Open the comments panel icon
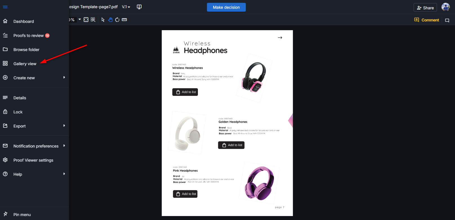The image size is (455, 220). [x=447, y=20]
